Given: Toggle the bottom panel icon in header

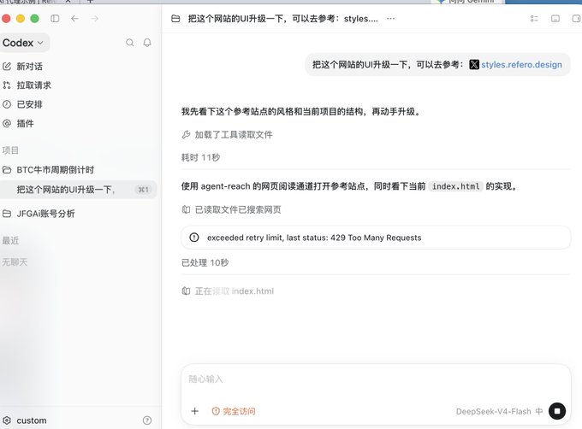Looking at the screenshot, I should [x=555, y=19].
